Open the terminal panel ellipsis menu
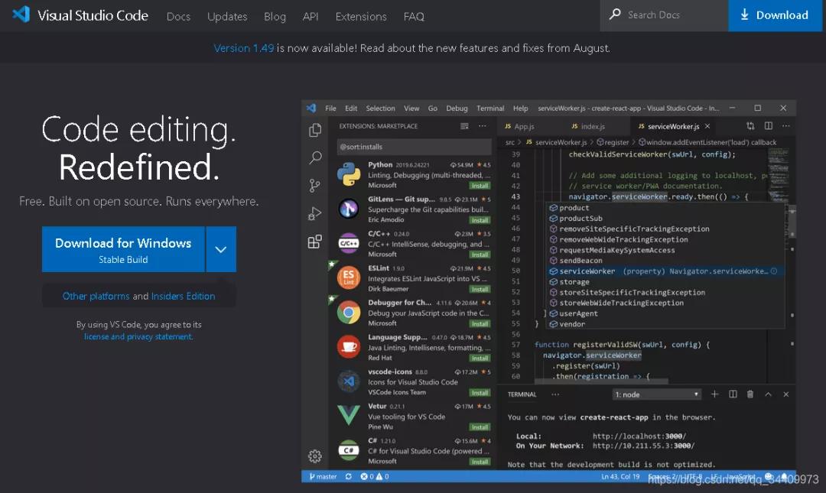 pyautogui.click(x=555, y=394)
